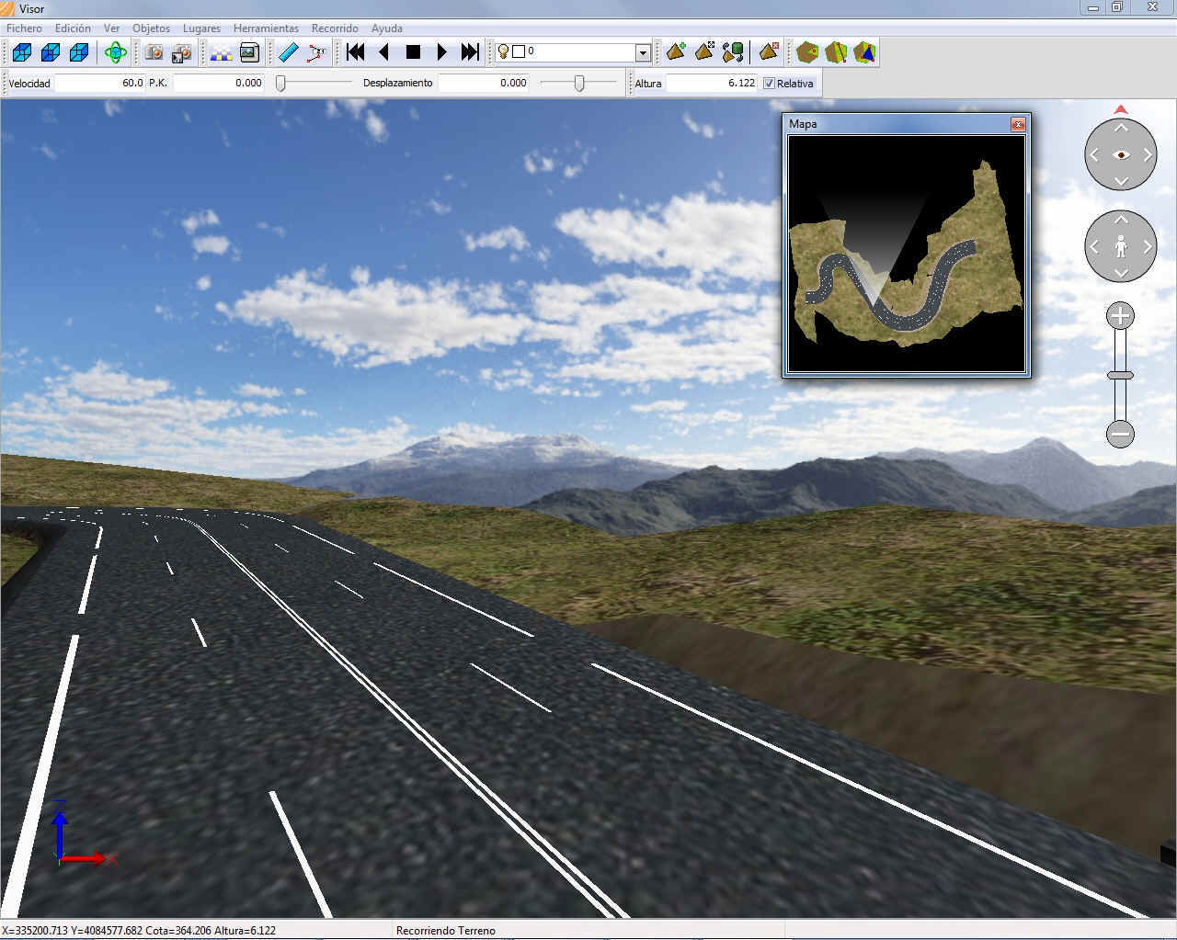Expand the layer dropdown in toolbar
The width and height of the screenshot is (1177, 940).
pyautogui.click(x=643, y=53)
